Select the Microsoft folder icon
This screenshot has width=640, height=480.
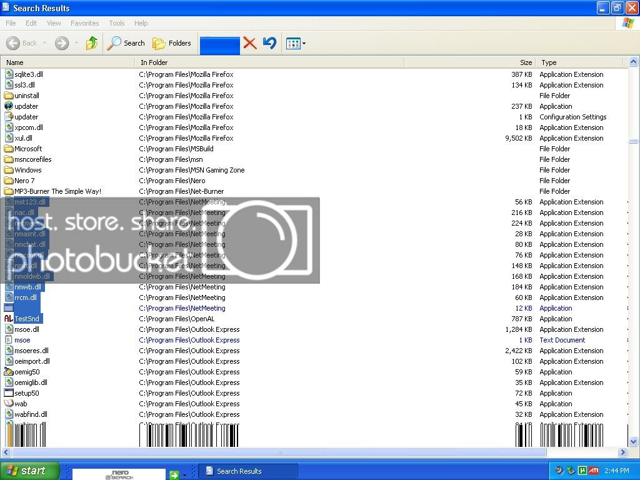[x=9, y=149]
